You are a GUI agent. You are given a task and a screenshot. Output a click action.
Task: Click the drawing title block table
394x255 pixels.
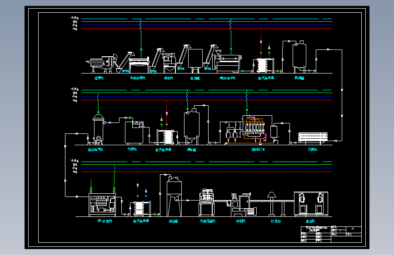click(x=331, y=234)
